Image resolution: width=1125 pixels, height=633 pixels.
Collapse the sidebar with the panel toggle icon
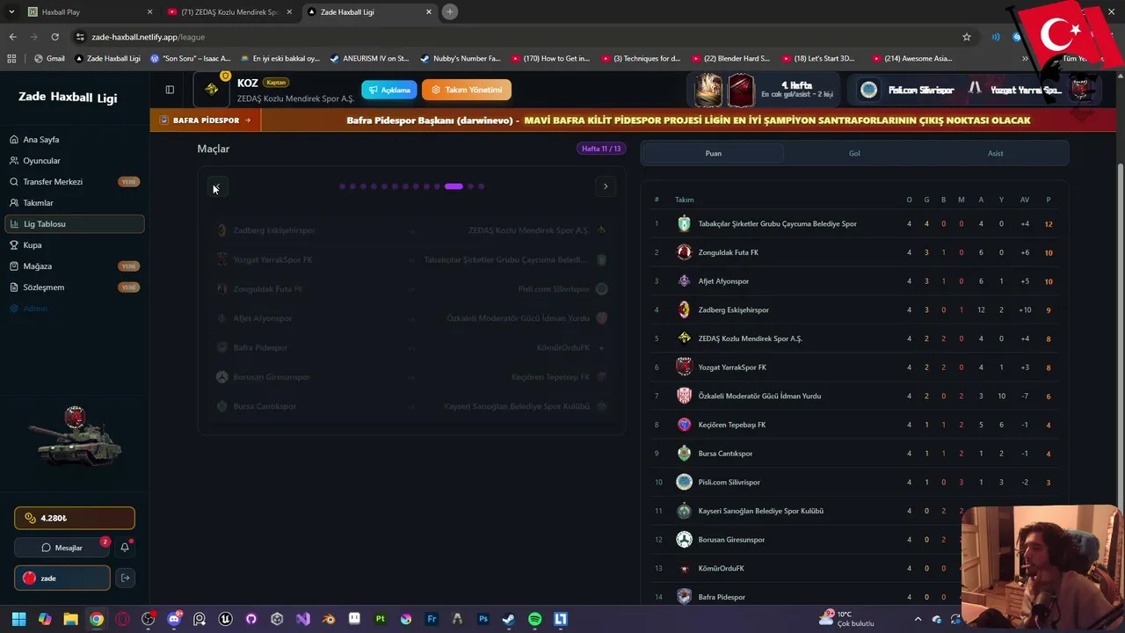170,90
